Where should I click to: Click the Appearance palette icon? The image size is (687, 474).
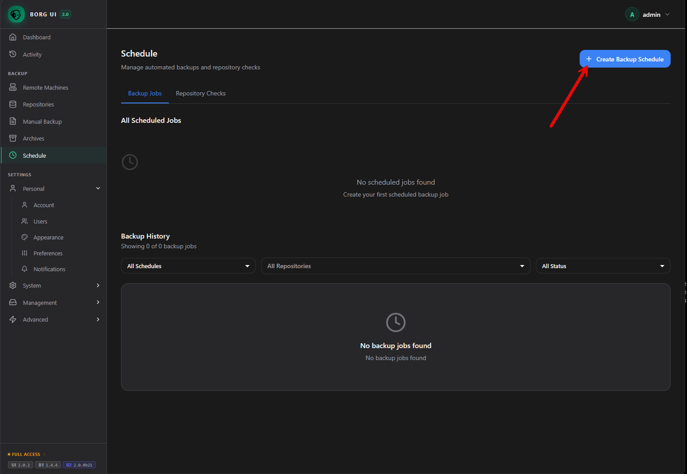[x=25, y=237]
